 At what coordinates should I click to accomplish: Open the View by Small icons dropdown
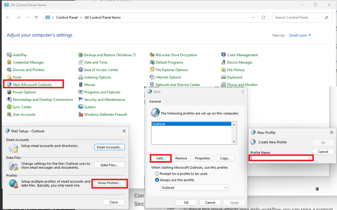[x=300, y=35]
